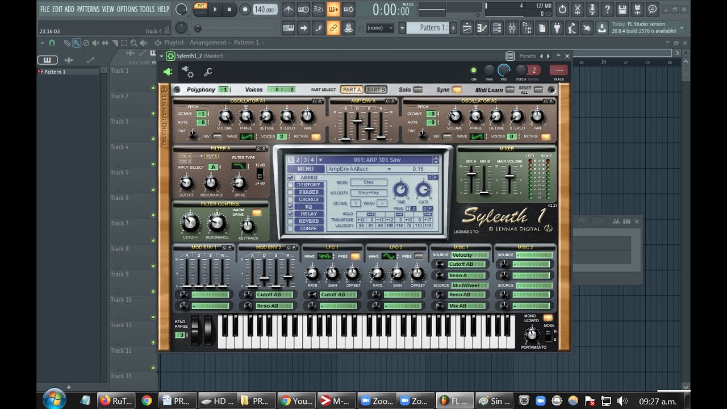Open the arpeggiator Velocity Step+Key dropdown

coord(369,193)
